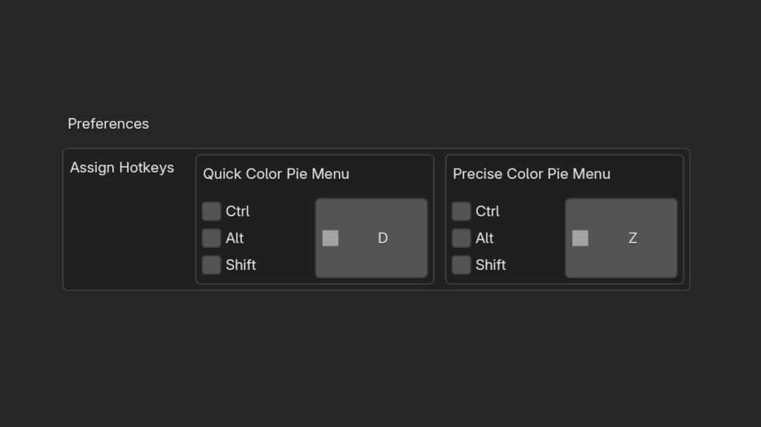
Task: Enable Shift checkbox for Quick Color Pie Menu
Action: 211,265
